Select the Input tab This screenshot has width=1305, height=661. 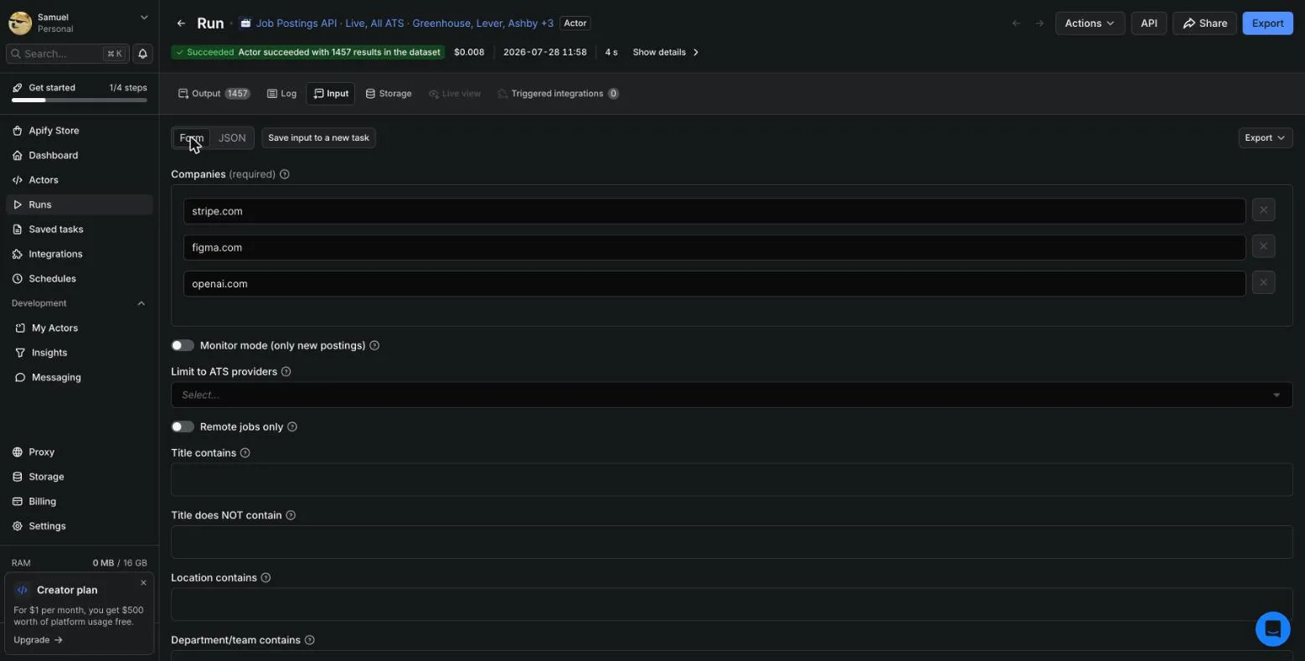(331, 94)
